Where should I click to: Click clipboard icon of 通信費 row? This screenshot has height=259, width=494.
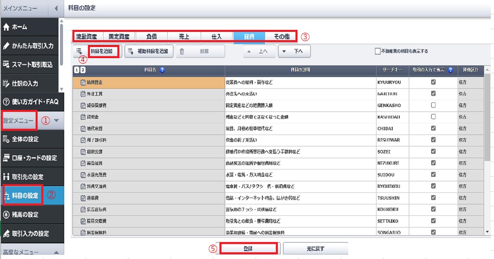point(83,198)
